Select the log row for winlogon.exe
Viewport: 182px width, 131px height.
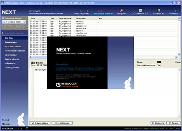tap(103, 26)
